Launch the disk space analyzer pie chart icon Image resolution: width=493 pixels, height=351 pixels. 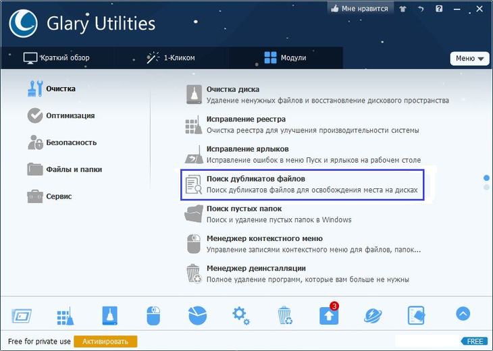197,315
